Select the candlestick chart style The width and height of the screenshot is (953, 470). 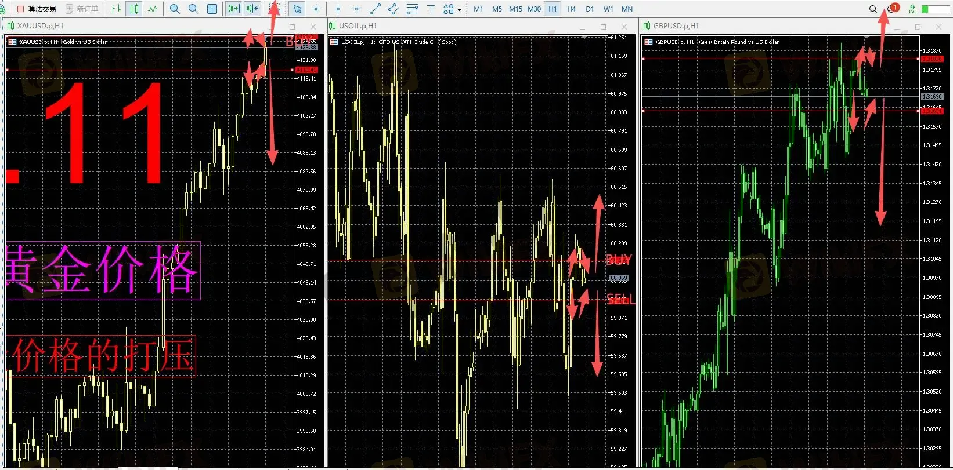pyautogui.click(x=134, y=9)
